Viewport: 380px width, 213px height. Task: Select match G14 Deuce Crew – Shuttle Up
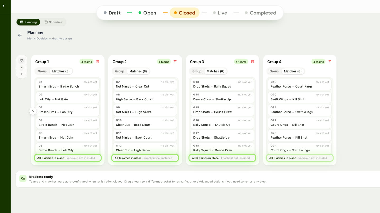pos(222,97)
